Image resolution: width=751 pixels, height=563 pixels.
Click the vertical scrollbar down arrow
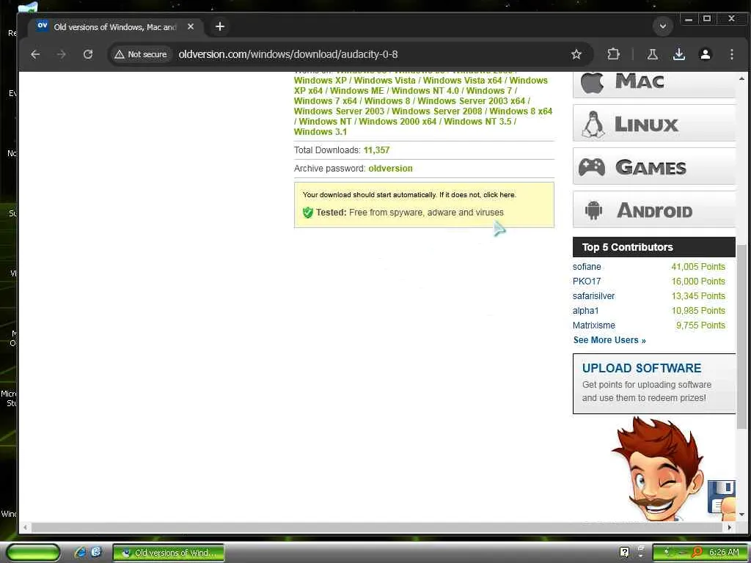(741, 515)
